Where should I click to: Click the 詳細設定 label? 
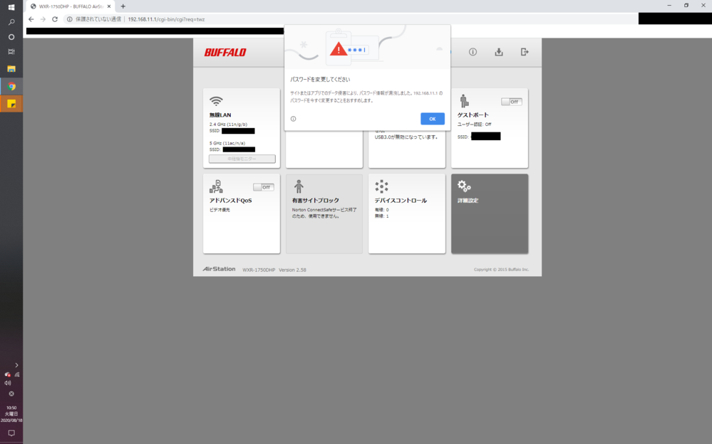468,201
